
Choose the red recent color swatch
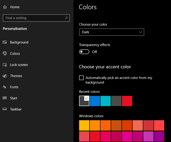[127, 101]
